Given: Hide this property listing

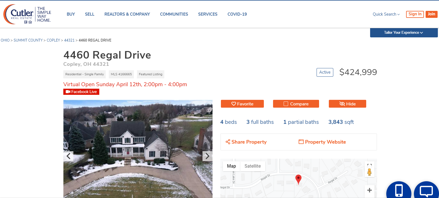Looking at the screenshot, I should coord(348,104).
